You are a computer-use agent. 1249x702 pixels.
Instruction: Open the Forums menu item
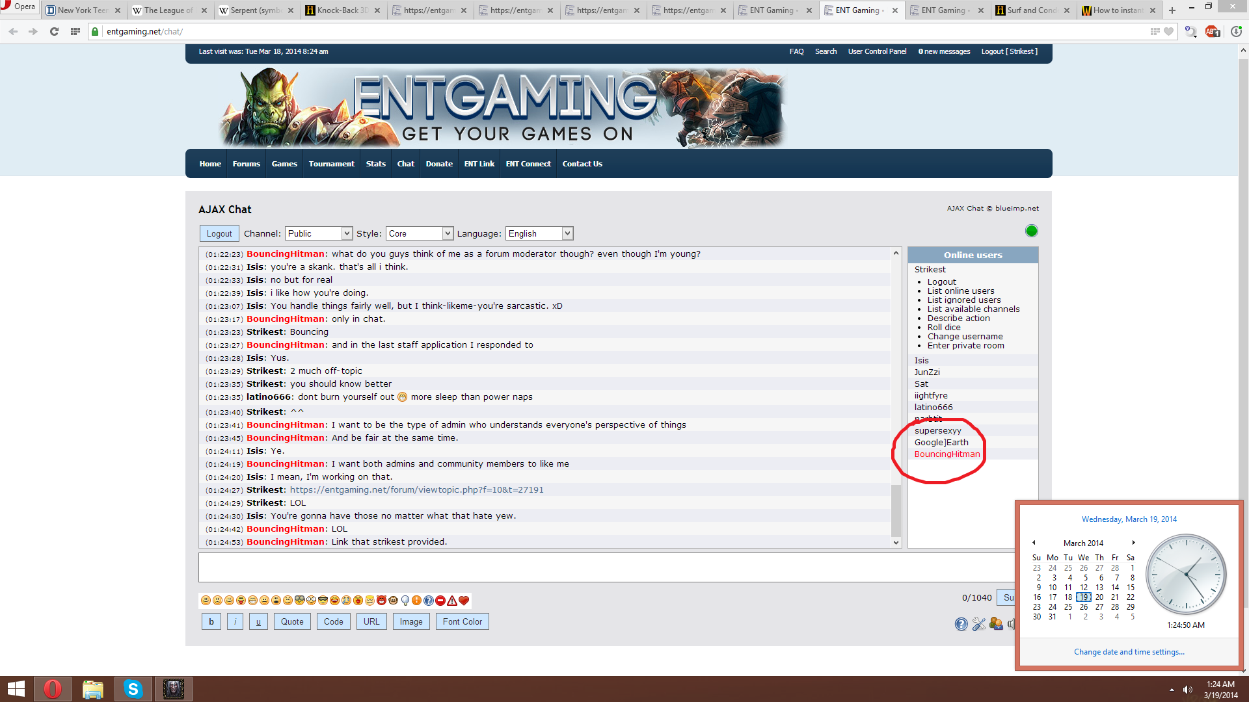(x=247, y=164)
